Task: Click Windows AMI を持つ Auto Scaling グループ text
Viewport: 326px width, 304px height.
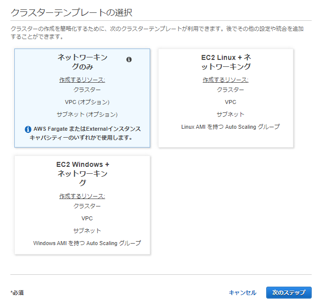Action: point(87,243)
